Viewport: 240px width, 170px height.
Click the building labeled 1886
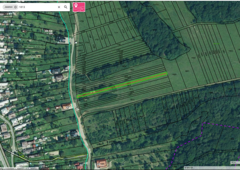102,164
